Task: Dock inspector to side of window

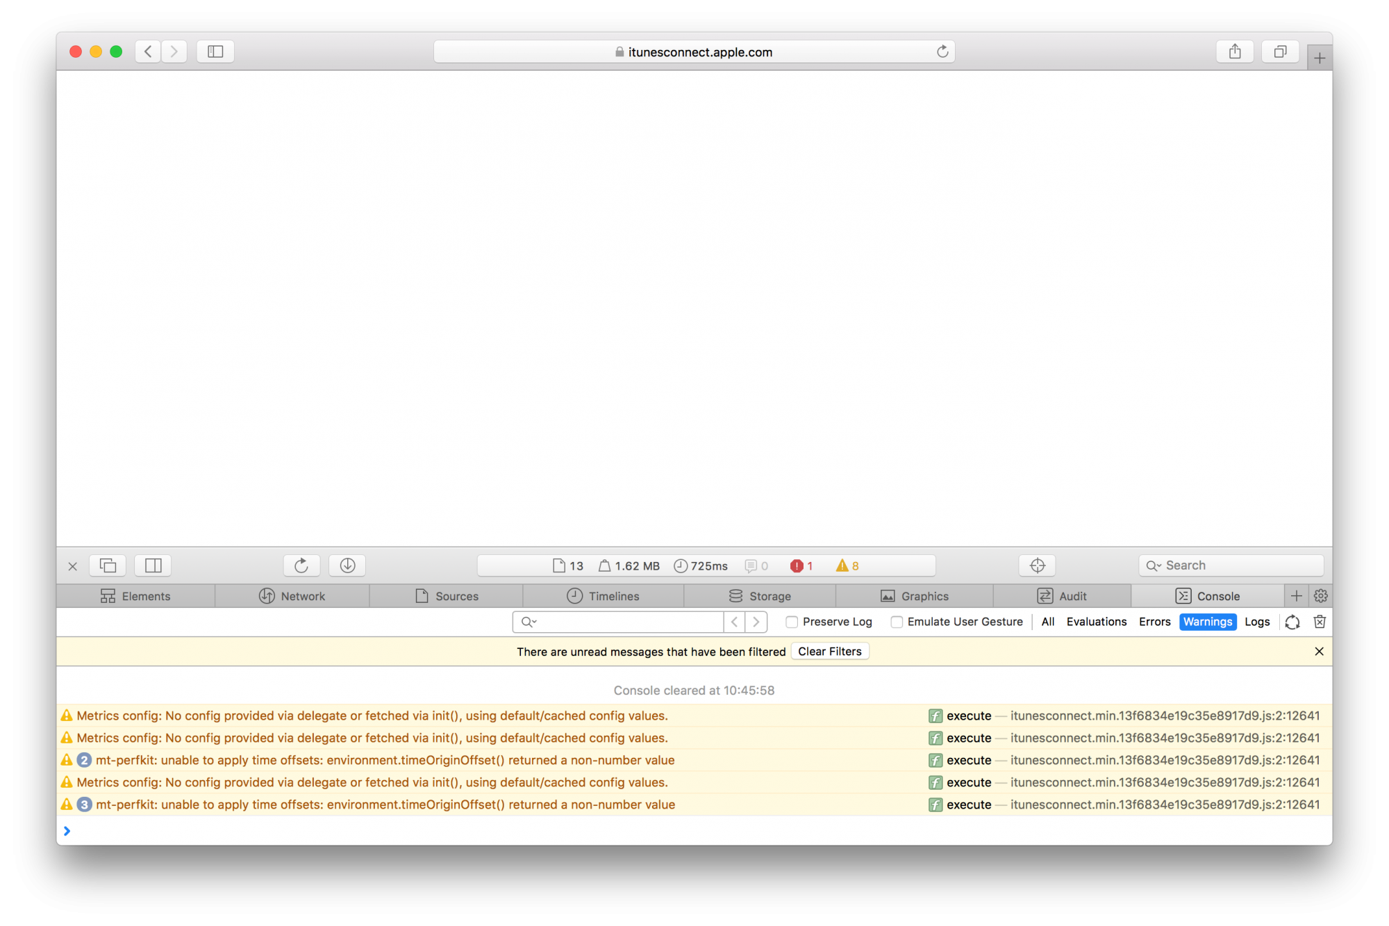Action: [153, 565]
